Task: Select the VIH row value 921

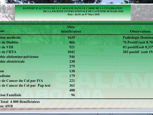Action: (72, 47)
